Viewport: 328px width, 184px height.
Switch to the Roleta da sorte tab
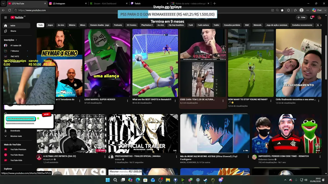coord(191,4)
